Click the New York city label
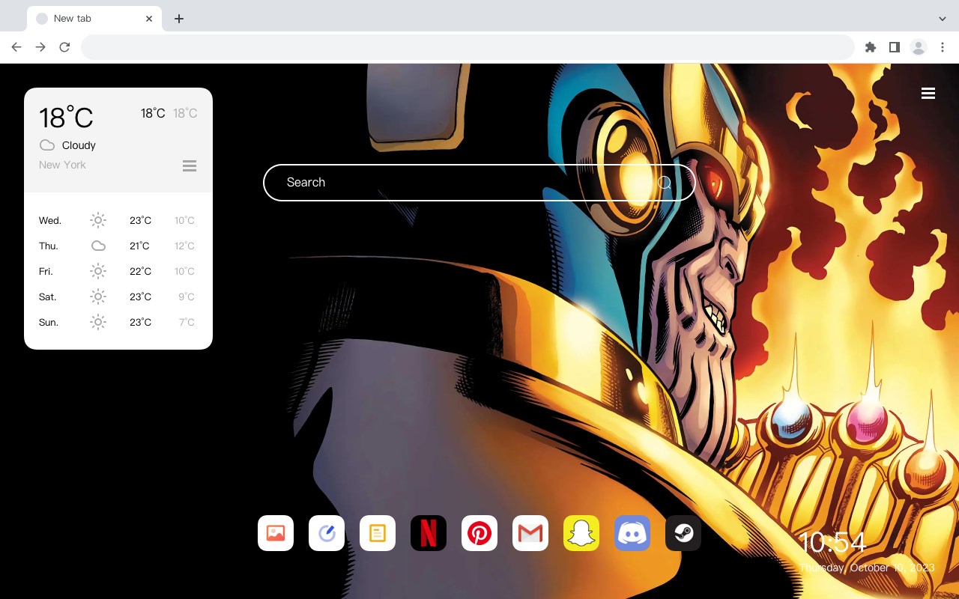 point(62,165)
